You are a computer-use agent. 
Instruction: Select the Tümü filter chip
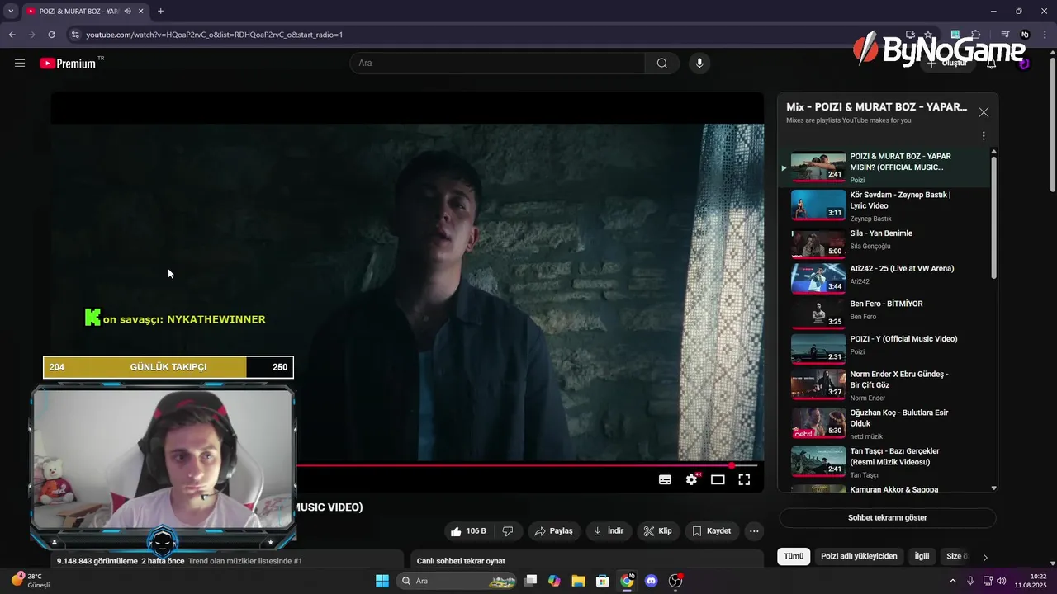(794, 556)
